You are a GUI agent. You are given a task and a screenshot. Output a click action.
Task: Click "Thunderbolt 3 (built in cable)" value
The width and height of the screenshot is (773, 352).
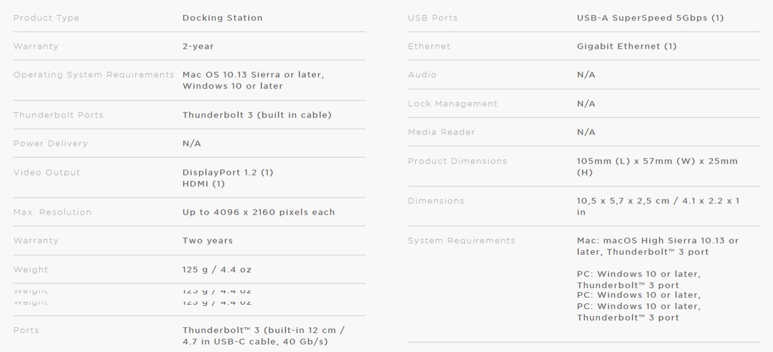[x=256, y=115]
